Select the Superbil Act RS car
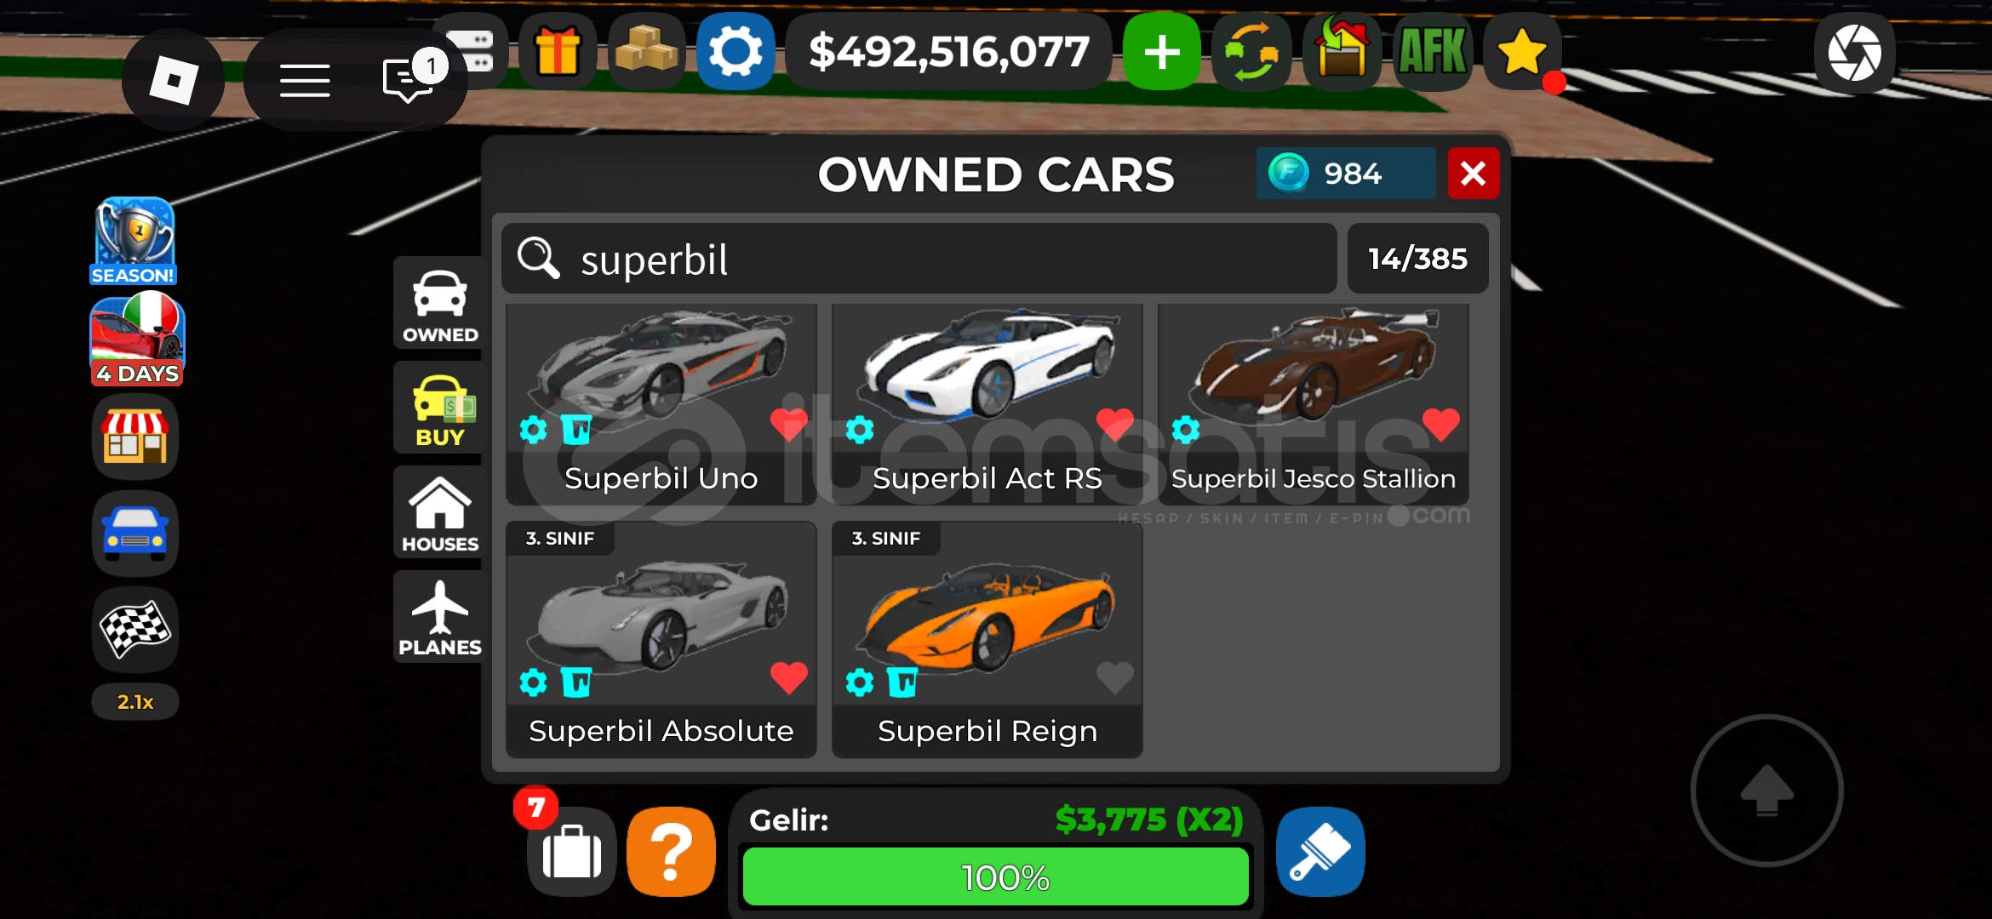 (x=987, y=403)
